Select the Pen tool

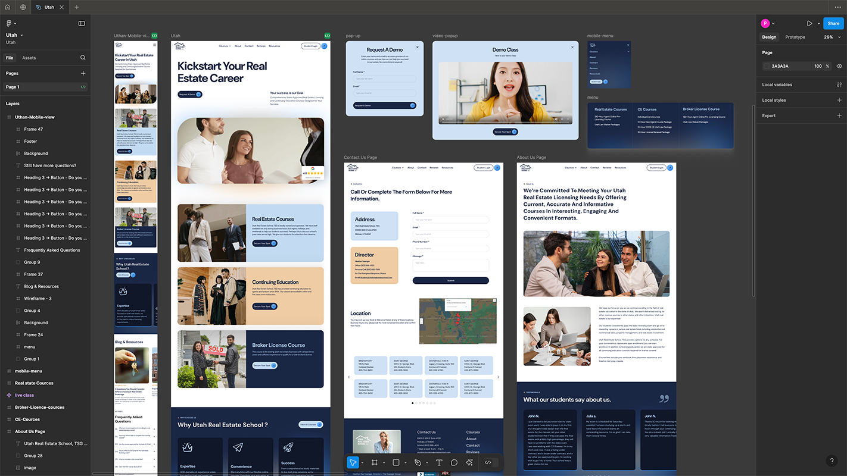(418, 462)
